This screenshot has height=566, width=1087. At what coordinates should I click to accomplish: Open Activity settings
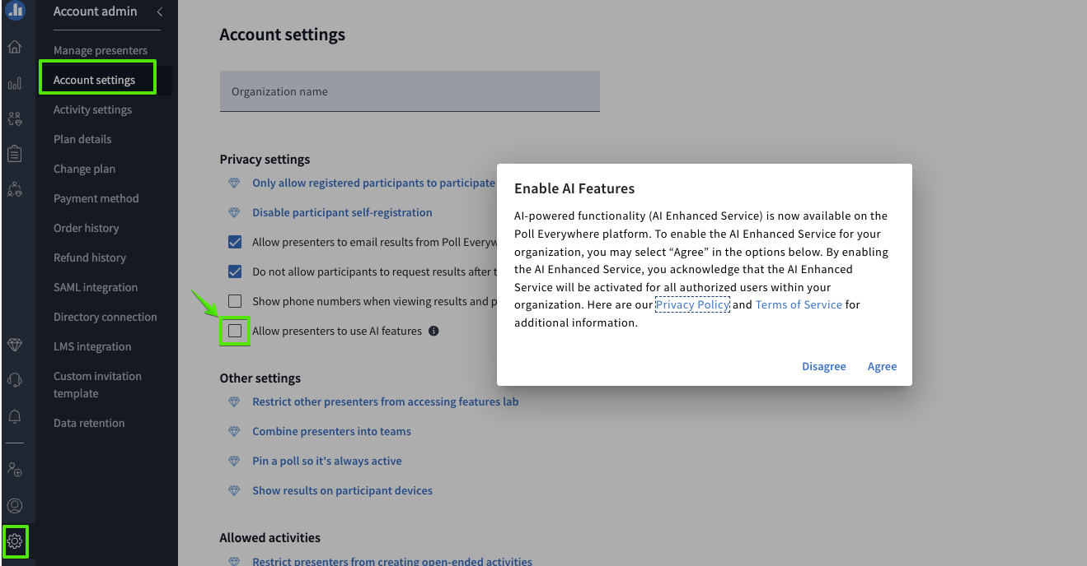coord(92,109)
